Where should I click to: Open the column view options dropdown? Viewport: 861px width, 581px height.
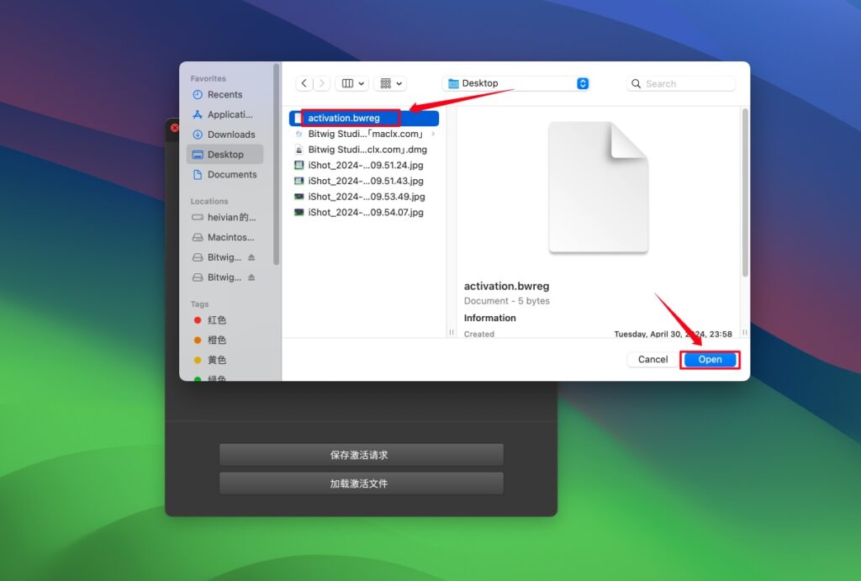(x=351, y=83)
